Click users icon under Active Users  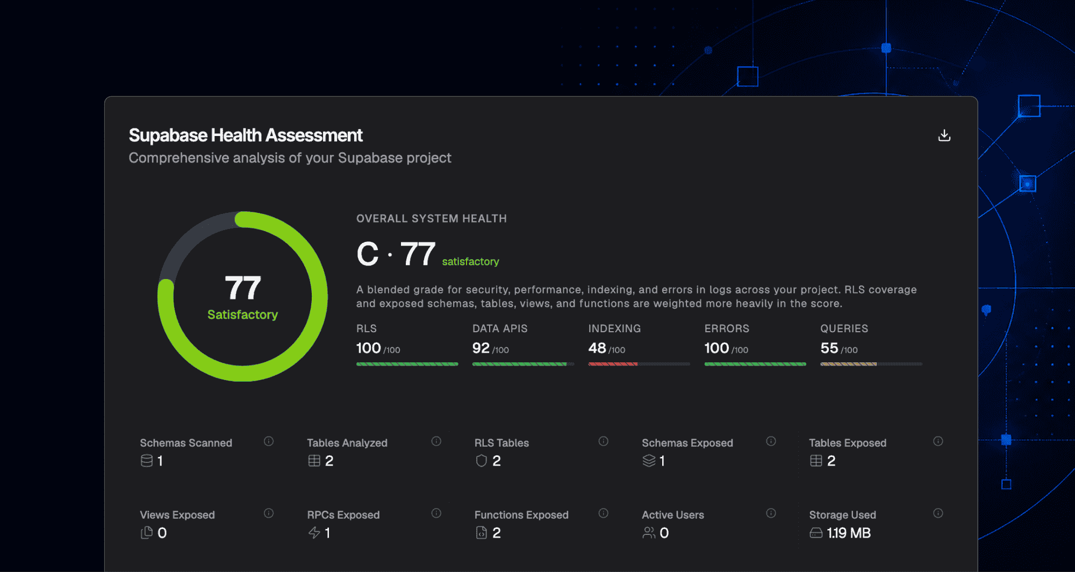pos(649,533)
